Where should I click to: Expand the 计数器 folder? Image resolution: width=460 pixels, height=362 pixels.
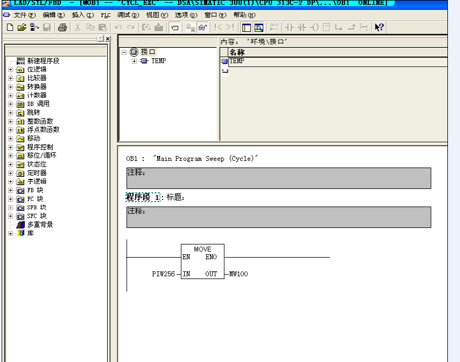tap(10, 96)
